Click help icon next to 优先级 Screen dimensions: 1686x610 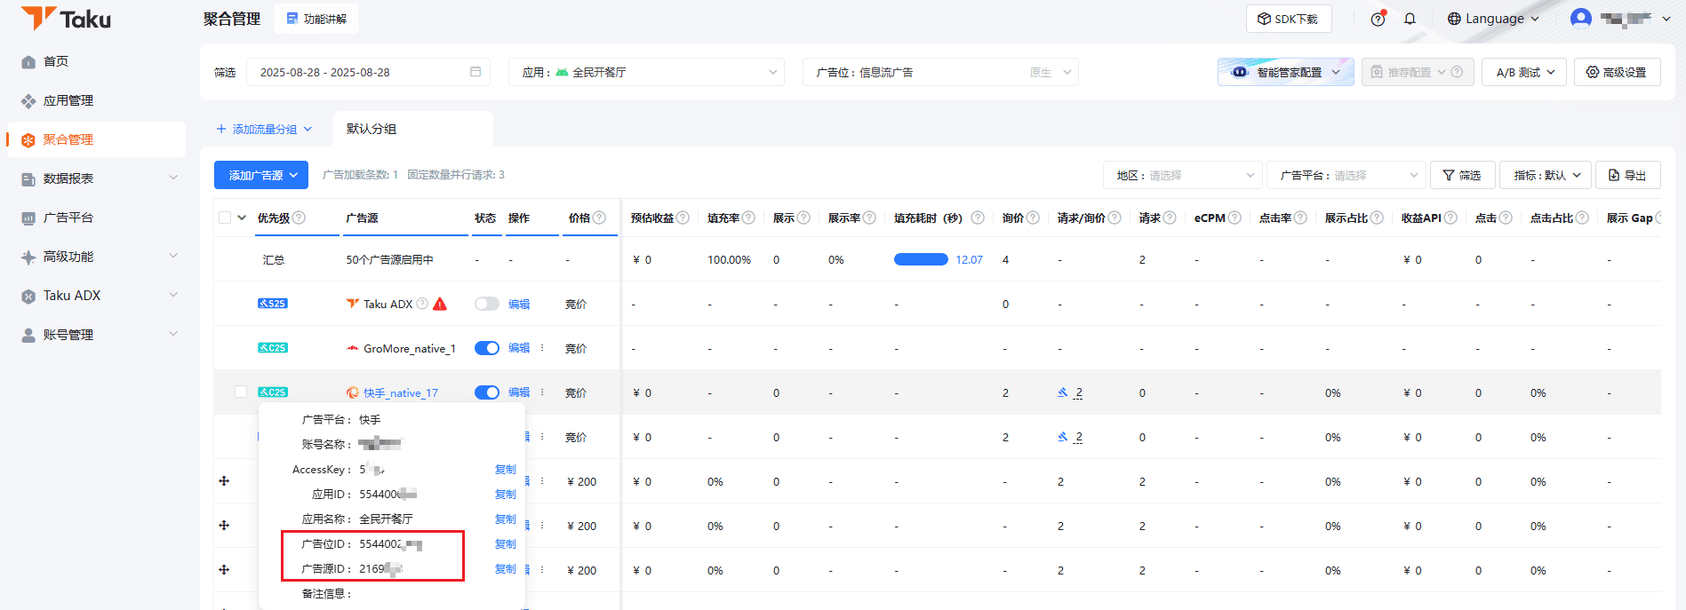(299, 218)
